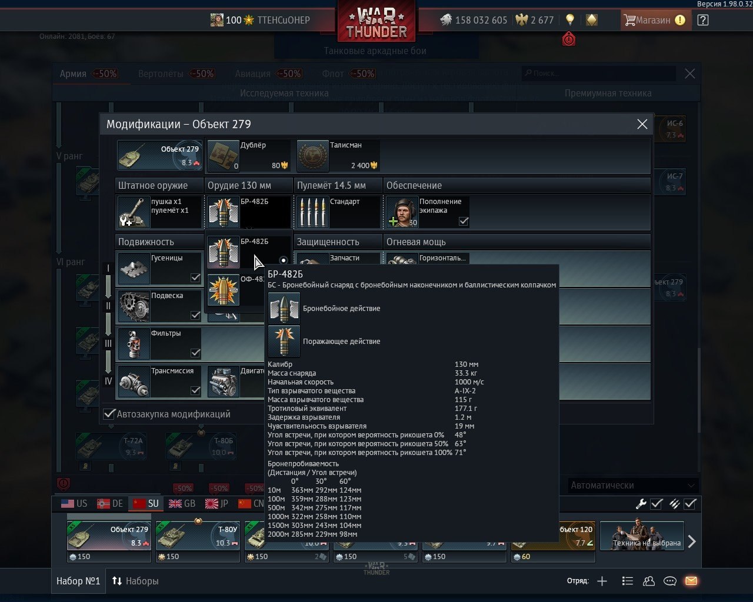Open the Талисман talisman item
Image resolution: width=753 pixels, height=602 pixels.
(x=338, y=155)
